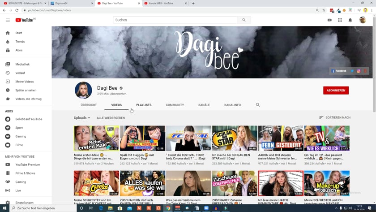Open the YouTube apps grid icon
The image size is (376, 212).
pyautogui.click(x=340, y=20)
